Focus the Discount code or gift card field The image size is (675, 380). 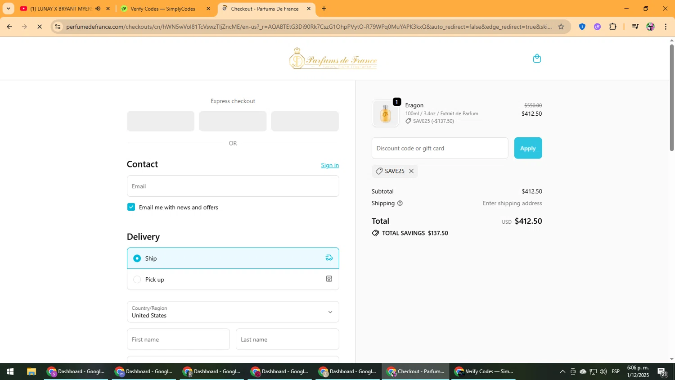pos(440,148)
